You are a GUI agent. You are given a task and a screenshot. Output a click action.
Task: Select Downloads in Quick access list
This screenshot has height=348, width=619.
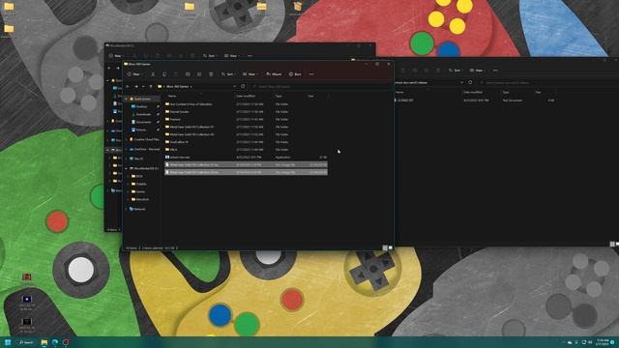[143, 114]
